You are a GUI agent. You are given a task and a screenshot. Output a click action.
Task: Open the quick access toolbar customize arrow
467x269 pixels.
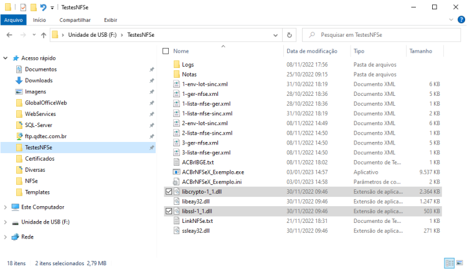tap(52, 7)
